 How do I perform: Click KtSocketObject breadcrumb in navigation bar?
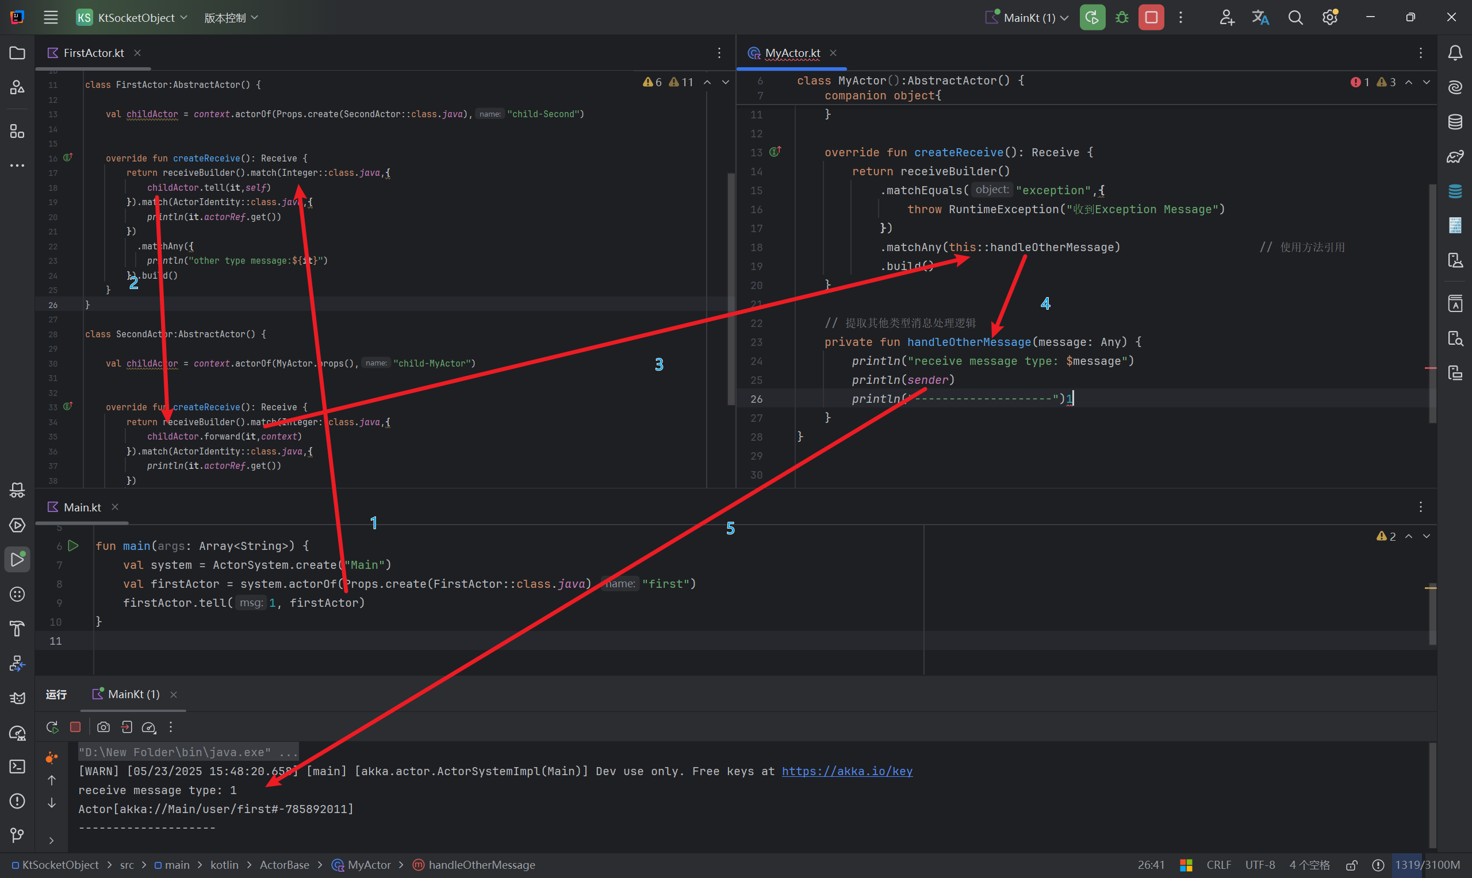[55, 865]
